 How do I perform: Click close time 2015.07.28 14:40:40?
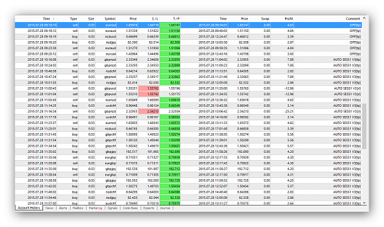[213, 192]
